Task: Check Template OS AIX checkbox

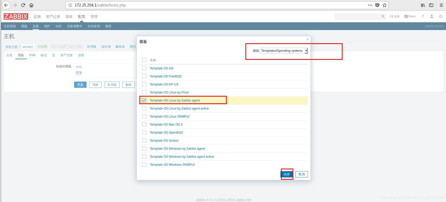Action: tap(144, 68)
